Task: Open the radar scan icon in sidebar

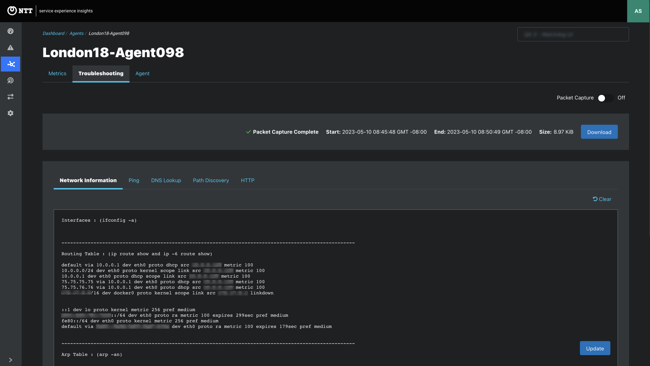Action: [x=10, y=80]
